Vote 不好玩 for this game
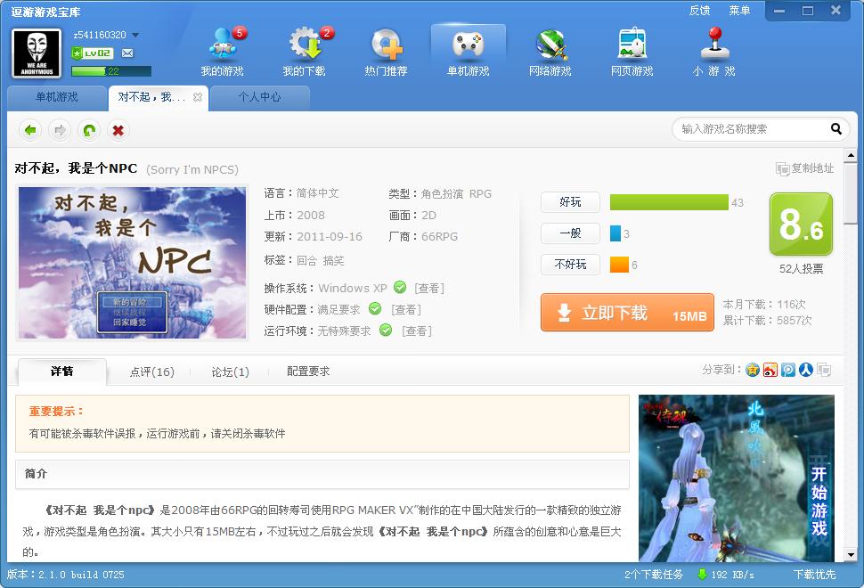This screenshot has height=588, width=864. (570, 265)
